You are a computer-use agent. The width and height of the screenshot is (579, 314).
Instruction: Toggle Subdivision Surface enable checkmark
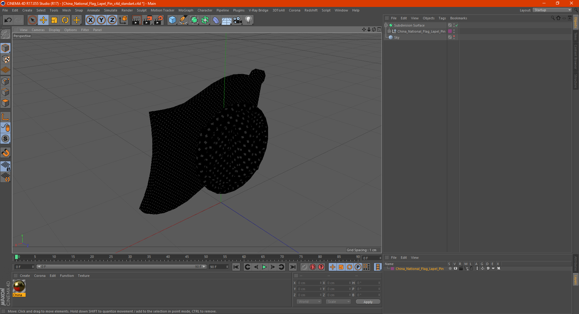[x=457, y=25]
